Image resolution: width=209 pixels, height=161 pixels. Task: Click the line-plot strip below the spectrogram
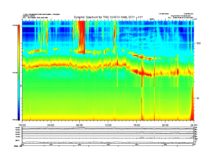(108, 135)
